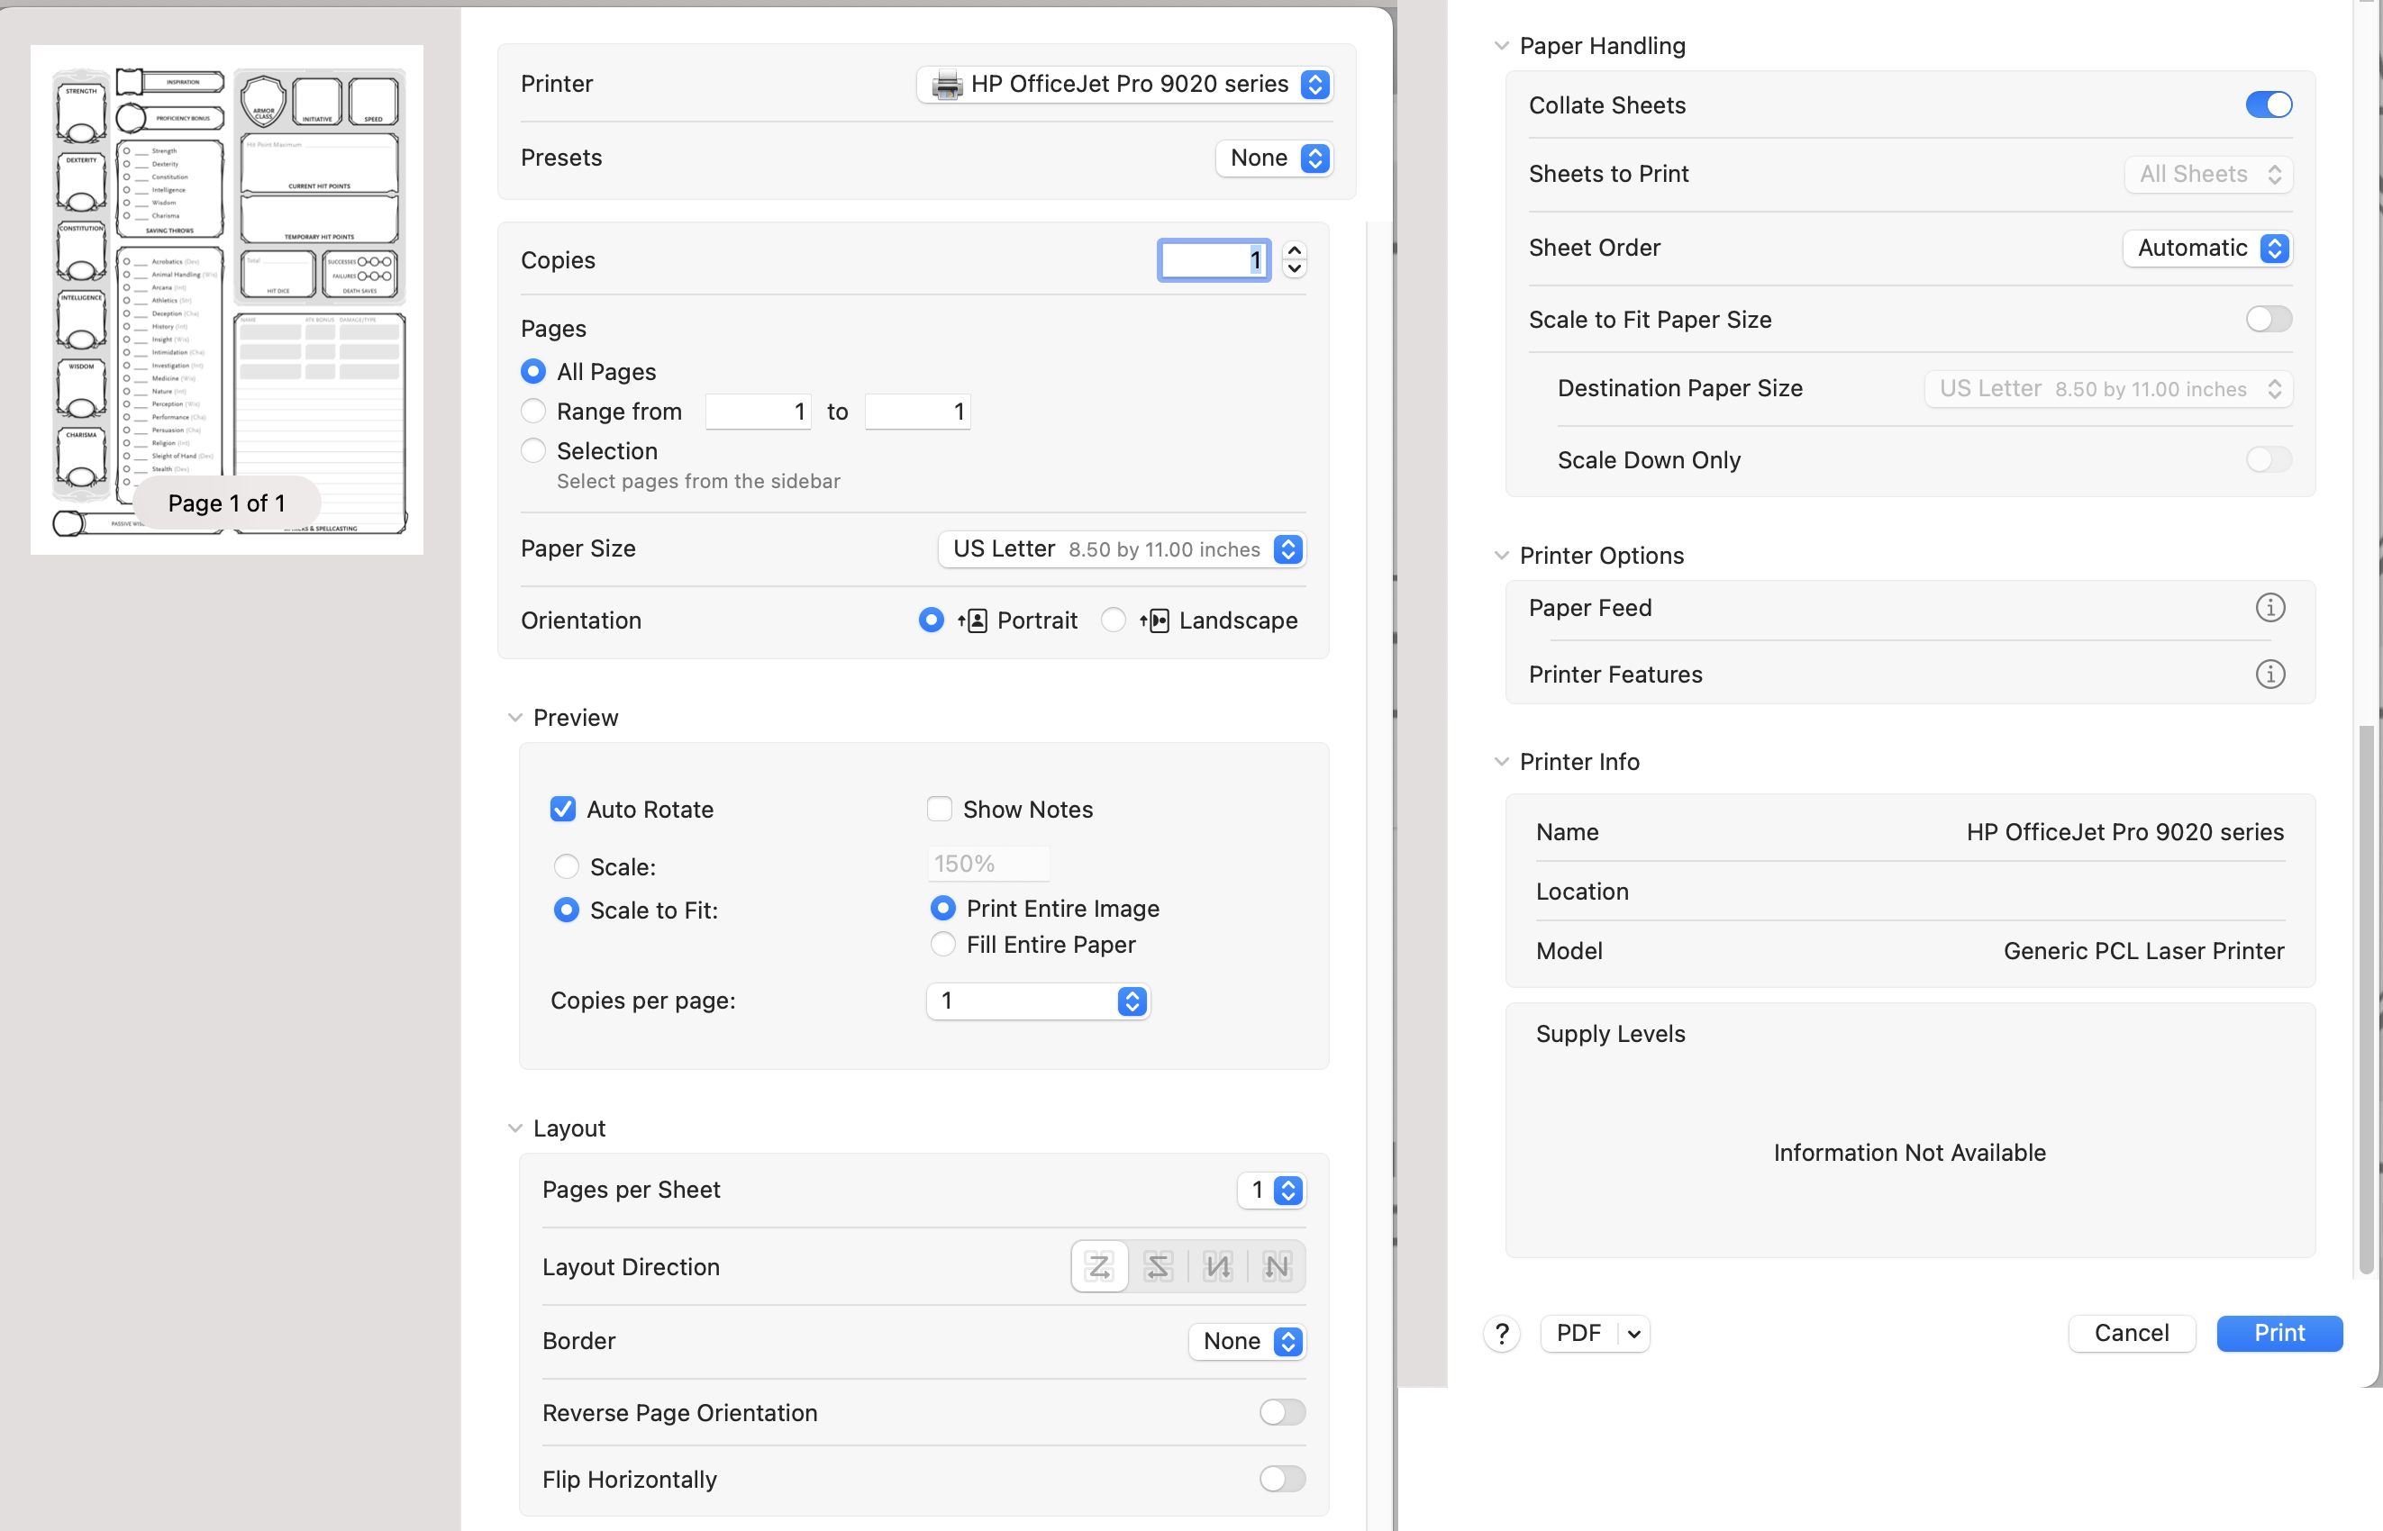Click the Cancel button

point(2132,1333)
